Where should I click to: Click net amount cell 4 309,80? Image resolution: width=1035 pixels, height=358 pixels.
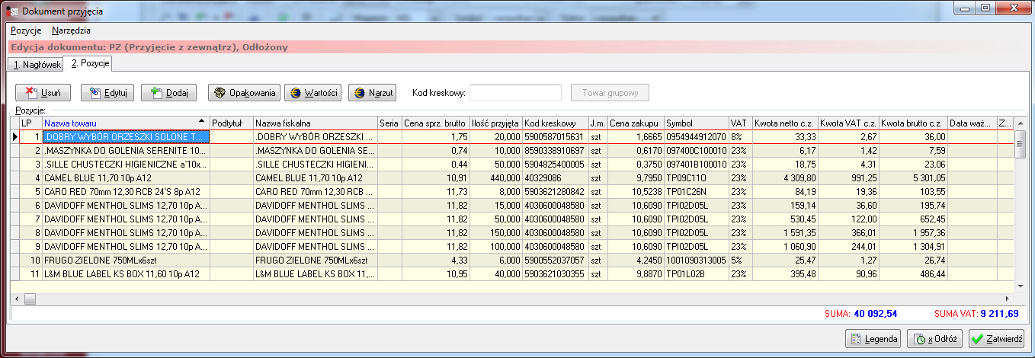click(785, 178)
